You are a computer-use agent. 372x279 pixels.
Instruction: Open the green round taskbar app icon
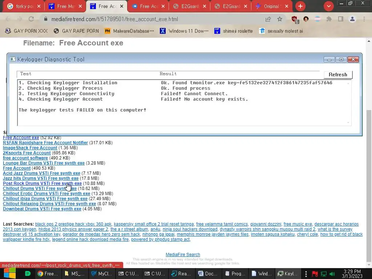point(28,274)
